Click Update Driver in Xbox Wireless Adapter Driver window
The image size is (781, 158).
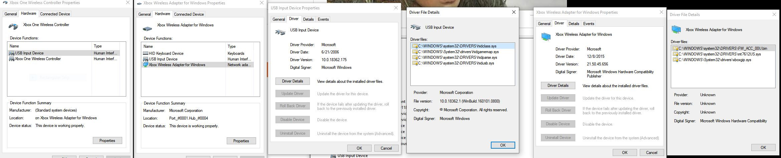558,98
